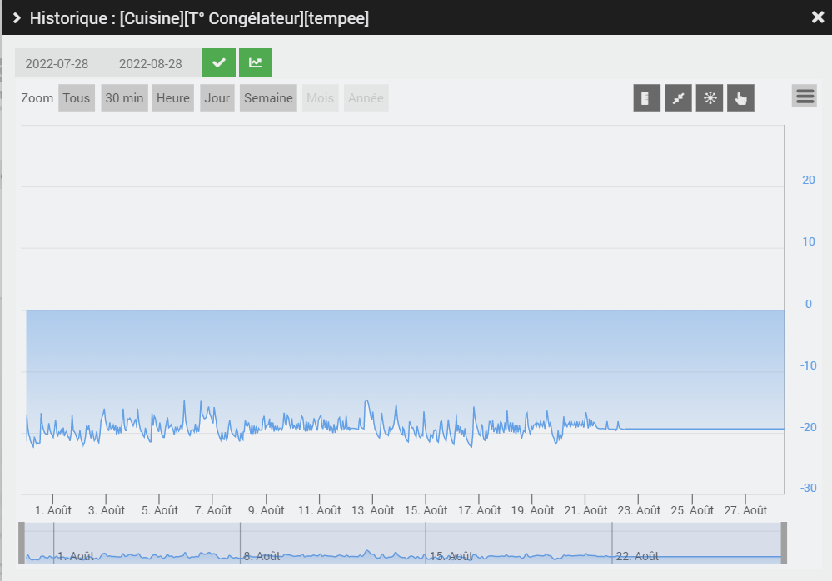The height and width of the screenshot is (581, 832).
Task: Zoom the chart to Jour
Action: 217,98
